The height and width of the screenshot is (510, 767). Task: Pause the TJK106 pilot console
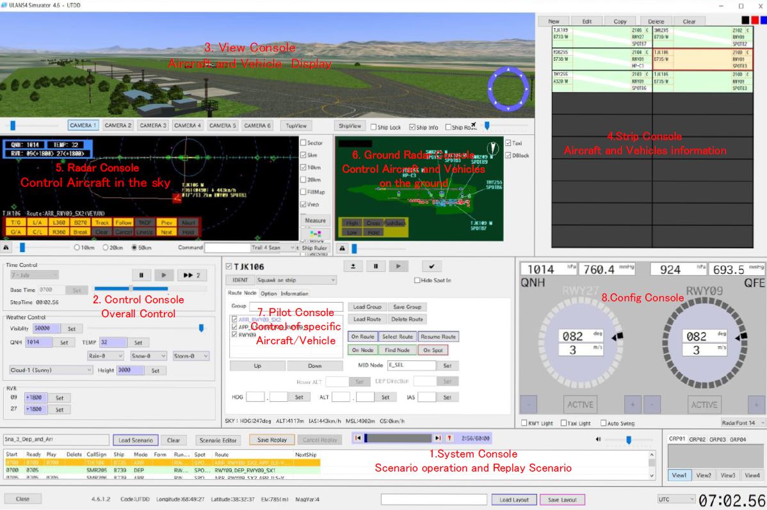pos(376,266)
